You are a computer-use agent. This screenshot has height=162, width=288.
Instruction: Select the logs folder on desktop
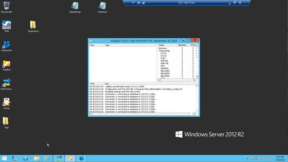(x=6, y=123)
